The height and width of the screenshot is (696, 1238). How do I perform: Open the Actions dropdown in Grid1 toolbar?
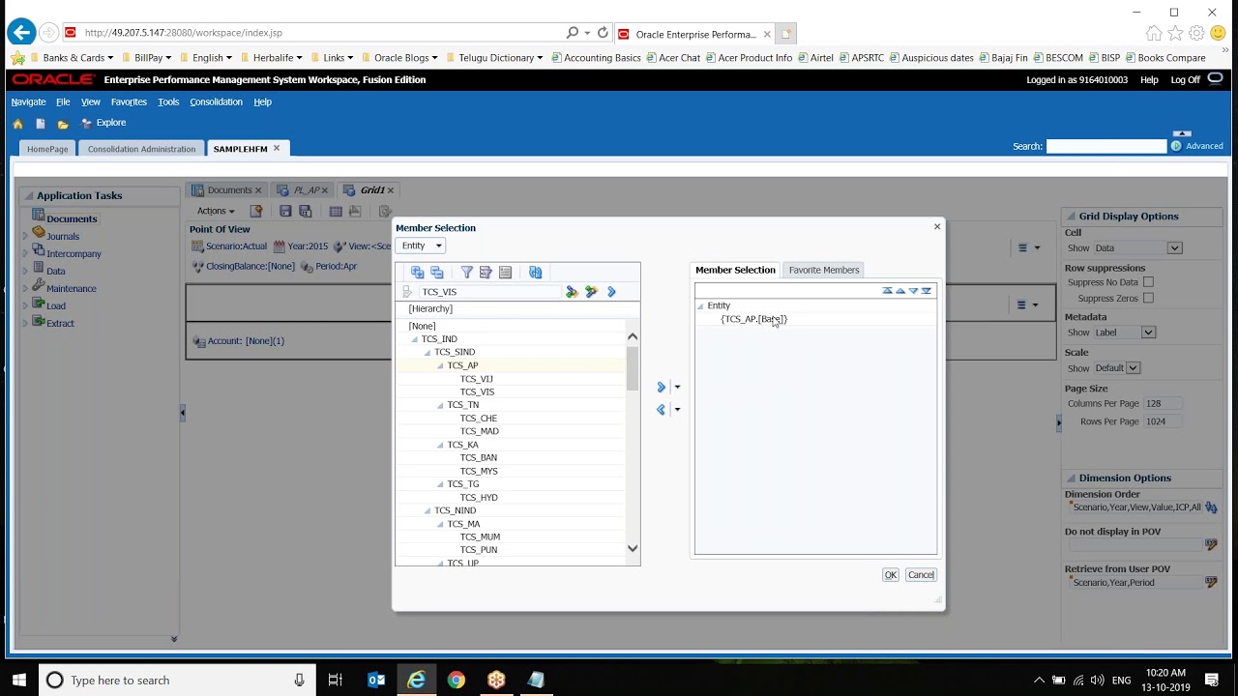coord(215,211)
